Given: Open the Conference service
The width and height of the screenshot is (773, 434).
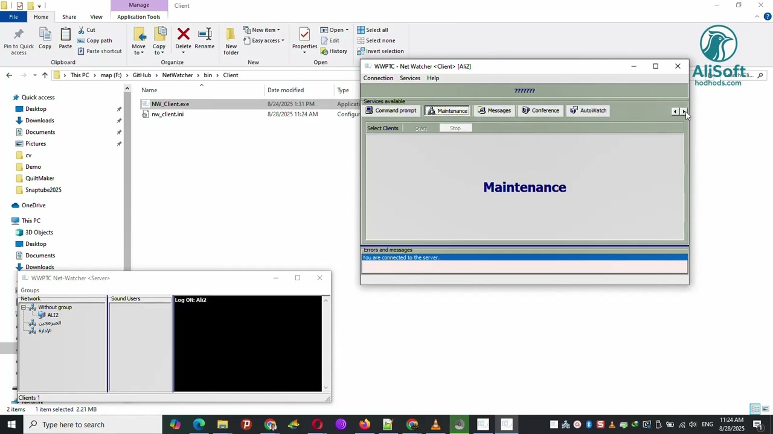Looking at the screenshot, I should tap(540, 110).
